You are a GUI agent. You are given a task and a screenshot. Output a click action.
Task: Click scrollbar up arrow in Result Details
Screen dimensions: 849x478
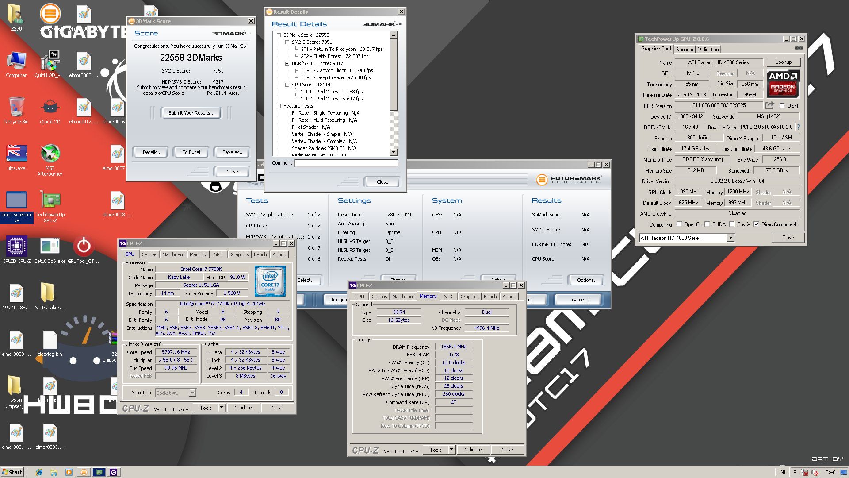point(394,35)
